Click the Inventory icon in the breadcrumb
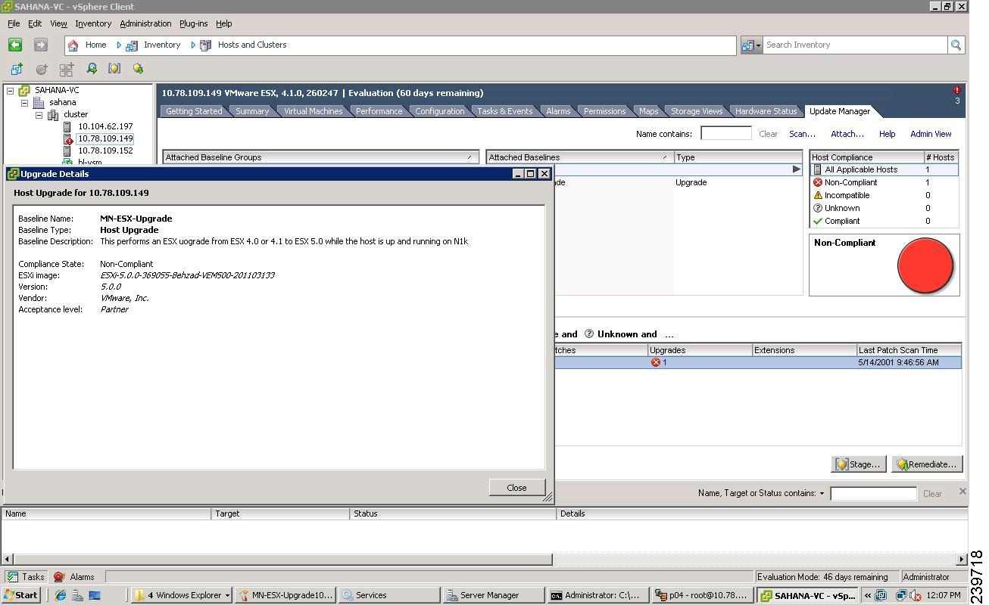This screenshot has height=605, width=989. tap(132, 45)
